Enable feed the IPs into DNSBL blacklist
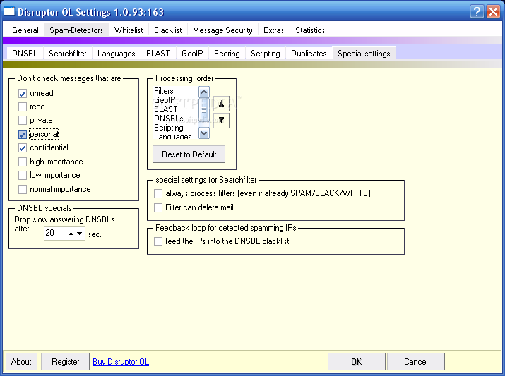The height and width of the screenshot is (376, 505). tap(158, 241)
